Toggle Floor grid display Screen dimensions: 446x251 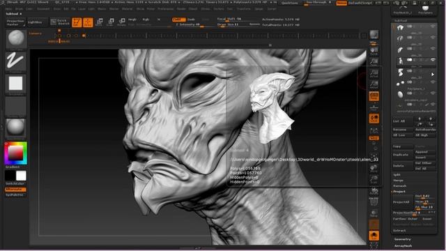[x=374, y=107]
